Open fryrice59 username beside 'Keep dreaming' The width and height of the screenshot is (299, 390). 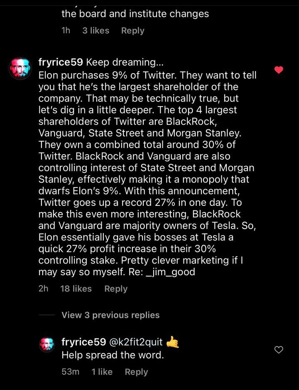point(61,62)
